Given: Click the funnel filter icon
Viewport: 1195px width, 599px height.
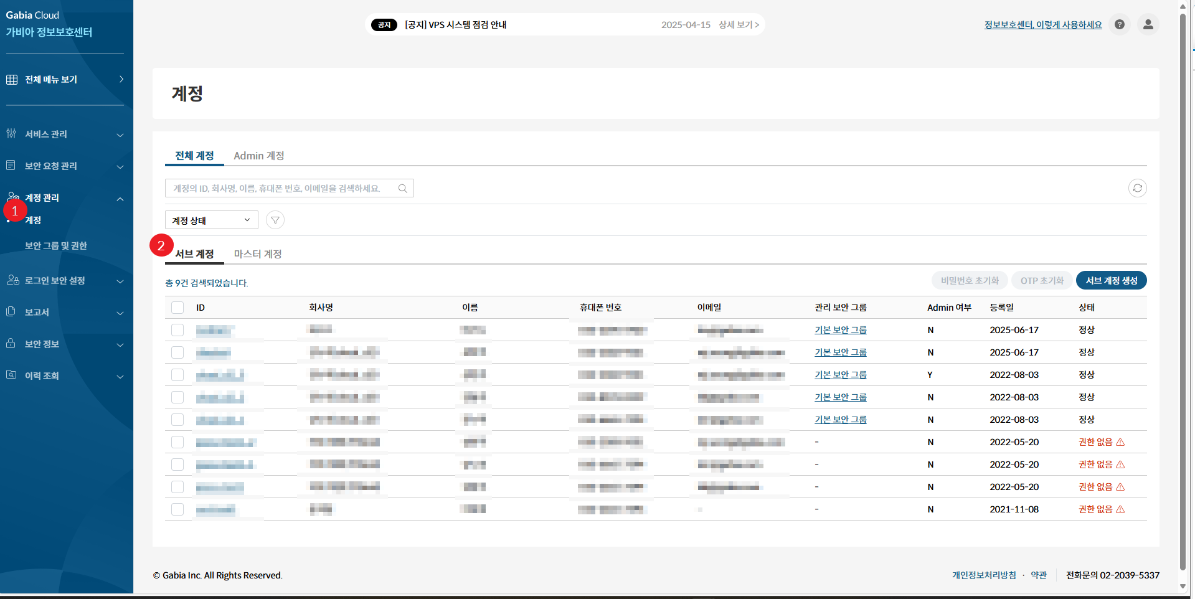Looking at the screenshot, I should click(x=275, y=220).
